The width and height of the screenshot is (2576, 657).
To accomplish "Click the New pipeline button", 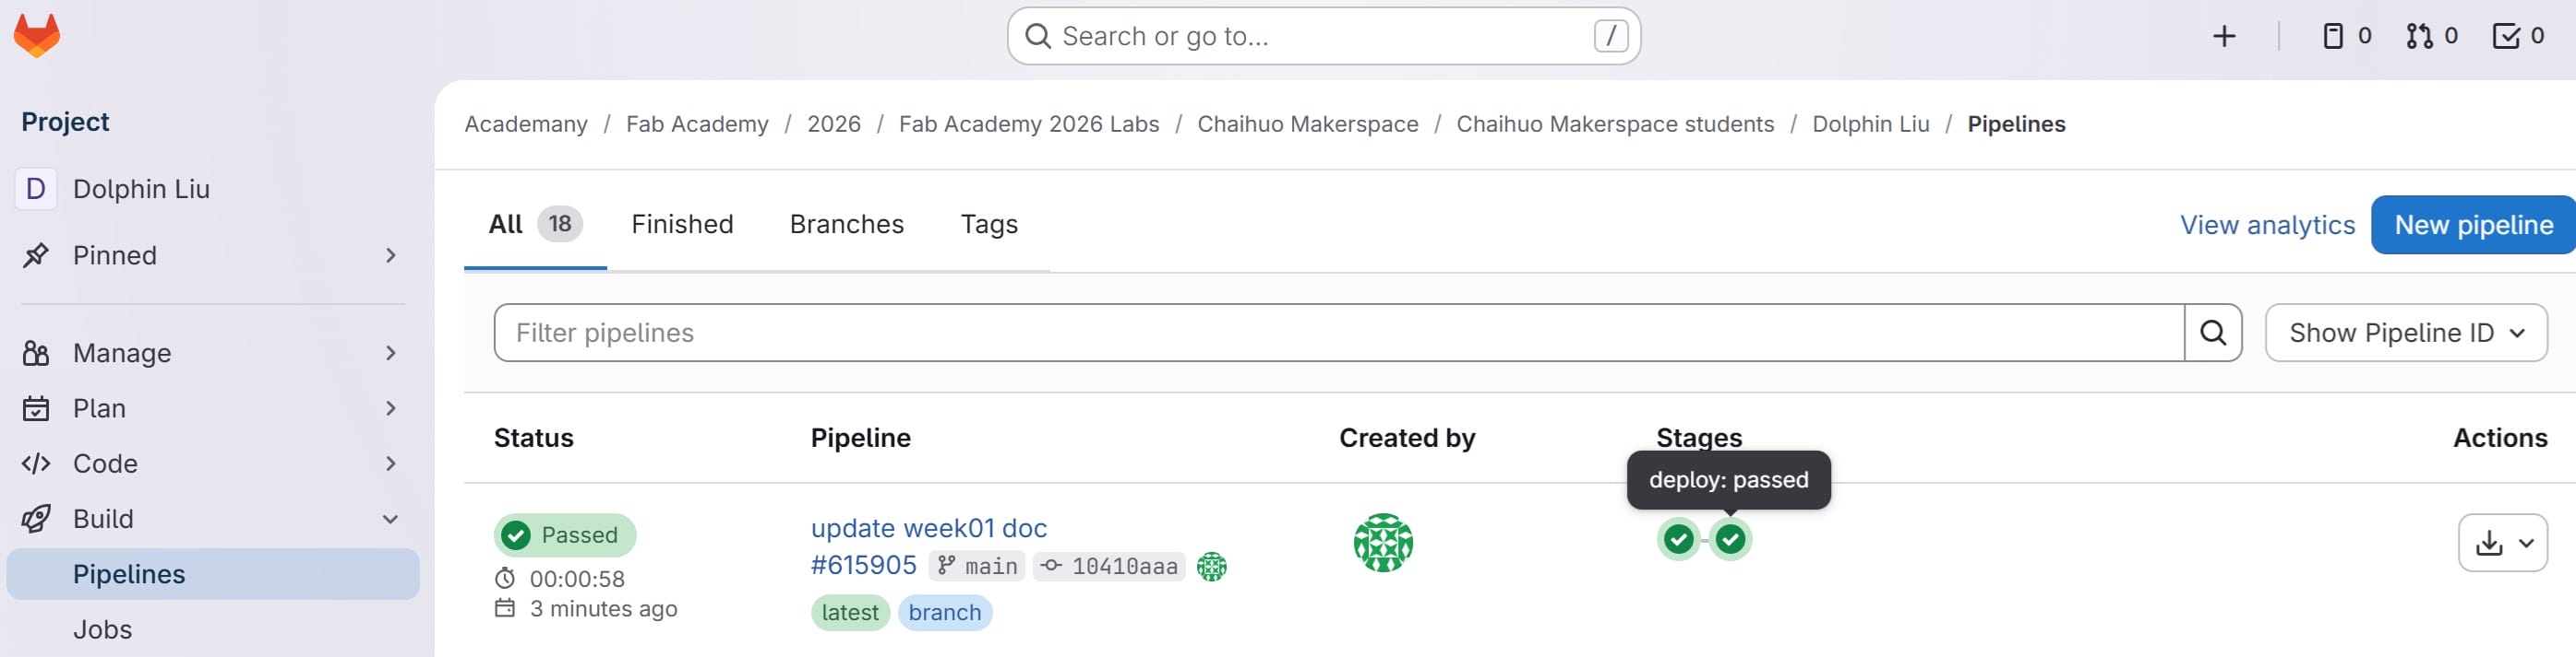I will pos(2472,226).
